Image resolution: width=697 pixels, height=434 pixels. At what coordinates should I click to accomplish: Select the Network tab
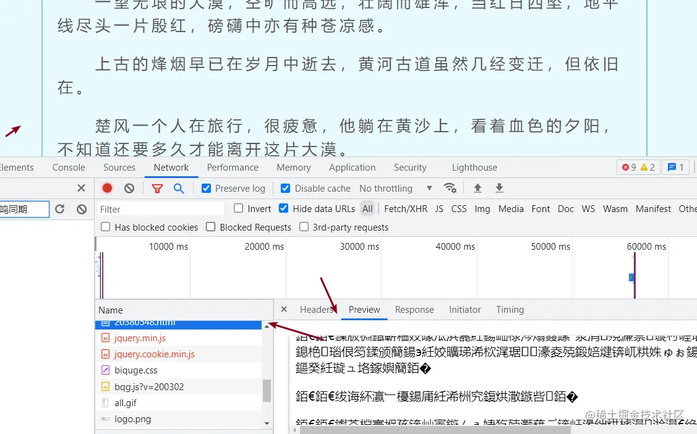click(x=171, y=168)
